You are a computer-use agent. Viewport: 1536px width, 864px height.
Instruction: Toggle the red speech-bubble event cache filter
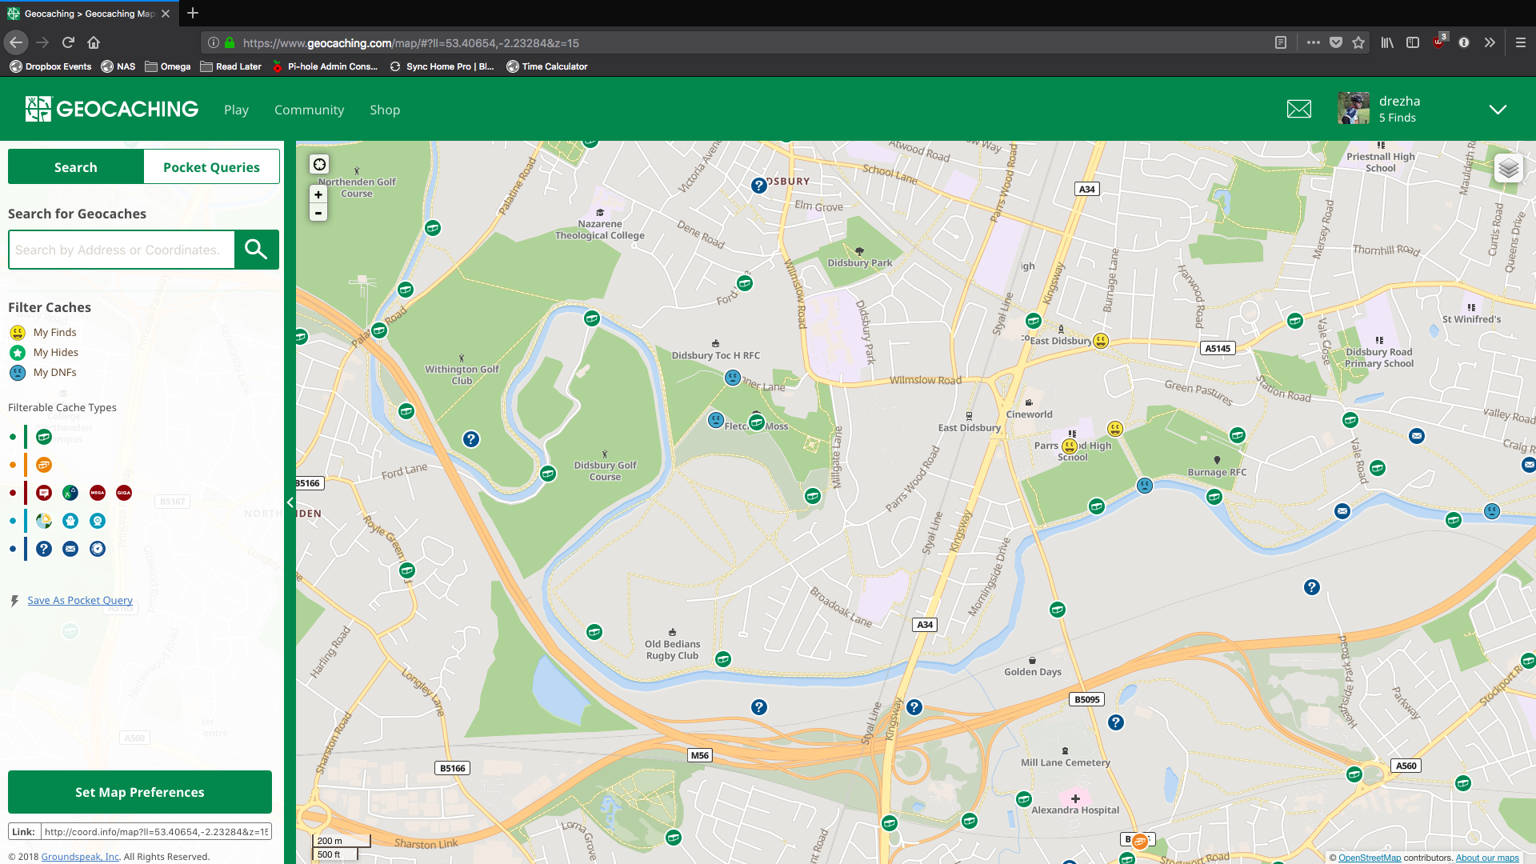pyautogui.click(x=44, y=493)
